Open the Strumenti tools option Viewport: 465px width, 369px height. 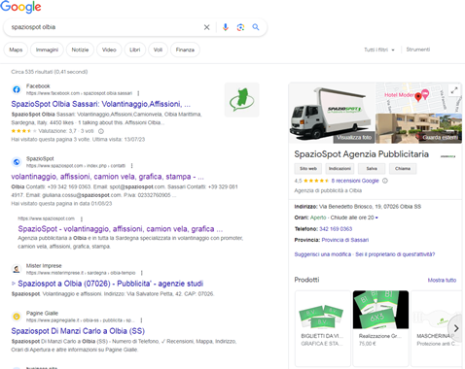point(418,50)
